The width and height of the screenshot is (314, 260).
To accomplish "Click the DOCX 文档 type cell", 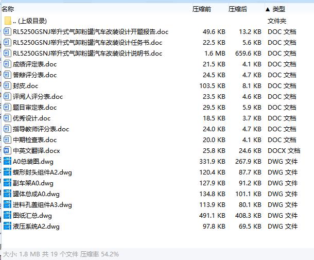I will click(284, 151).
